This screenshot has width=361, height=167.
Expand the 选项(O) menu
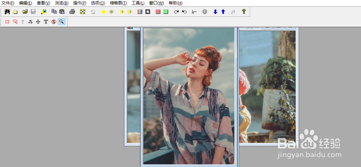[x=98, y=3]
